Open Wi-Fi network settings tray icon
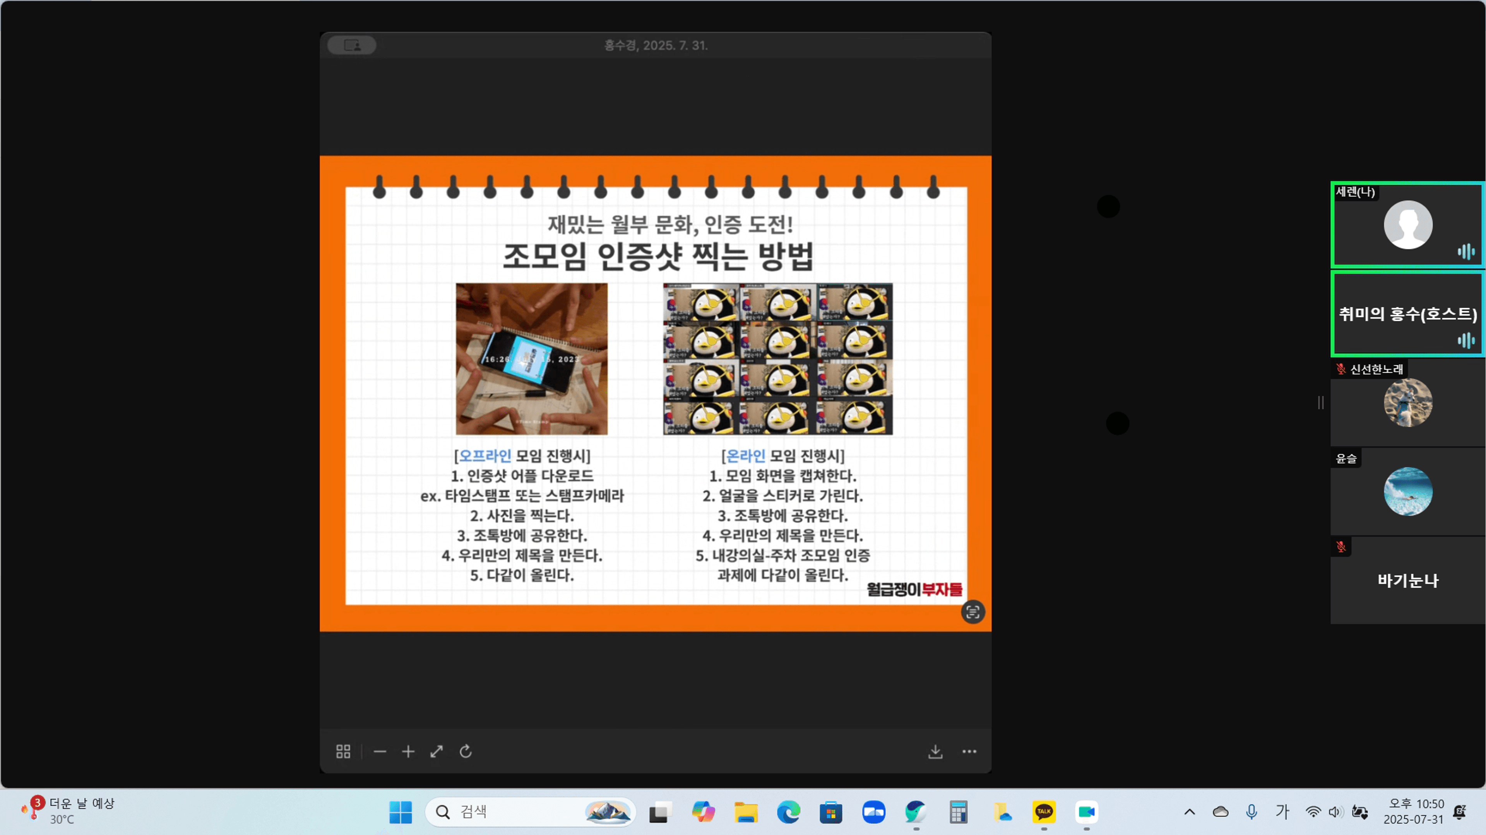Image resolution: width=1486 pixels, height=835 pixels. click(1313, 812)
